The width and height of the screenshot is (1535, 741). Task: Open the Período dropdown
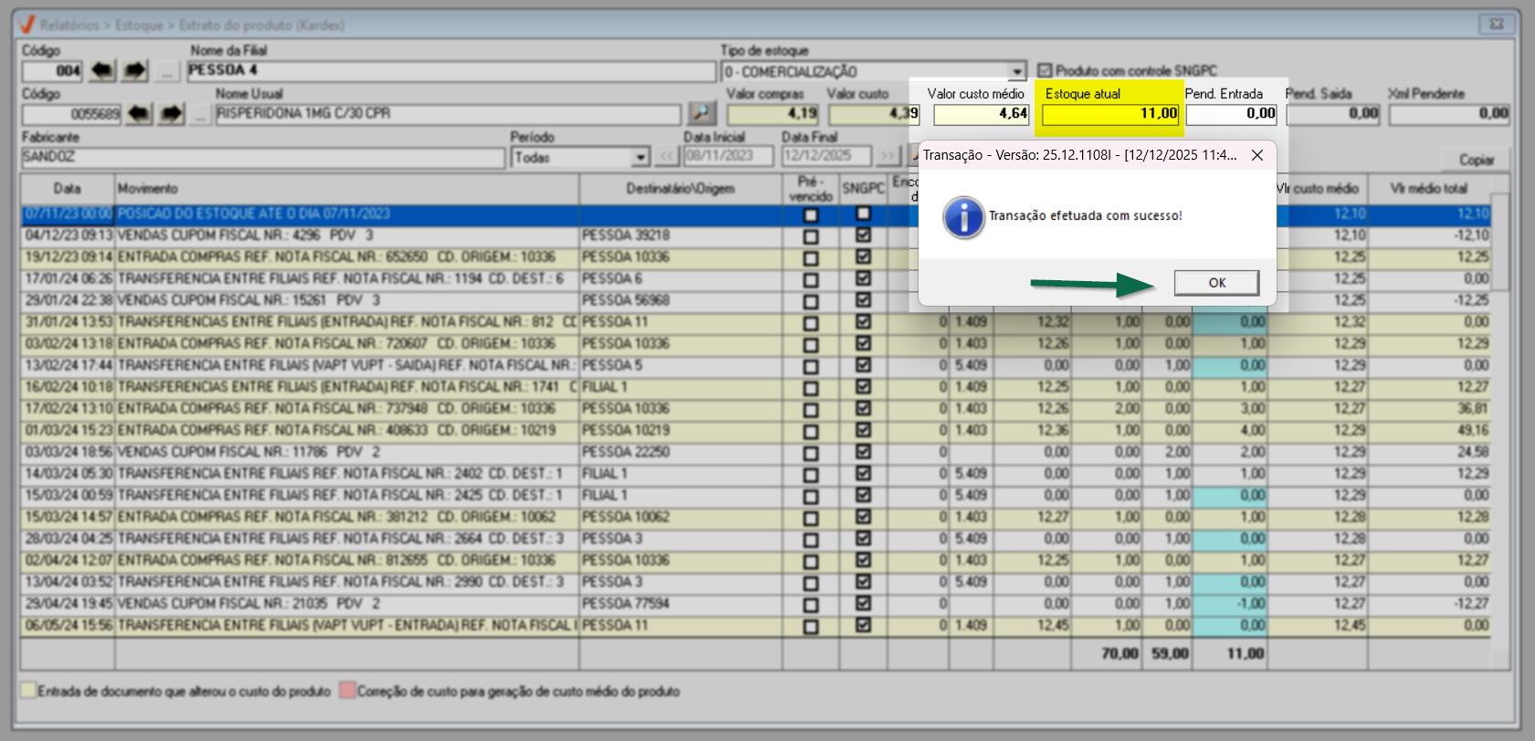pyautogui.click(x=640, y=157)
